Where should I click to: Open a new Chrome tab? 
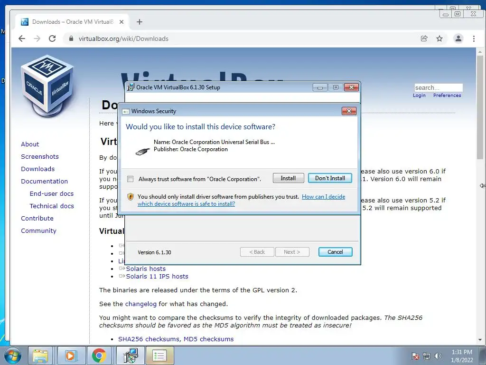(x=140, y=22)
